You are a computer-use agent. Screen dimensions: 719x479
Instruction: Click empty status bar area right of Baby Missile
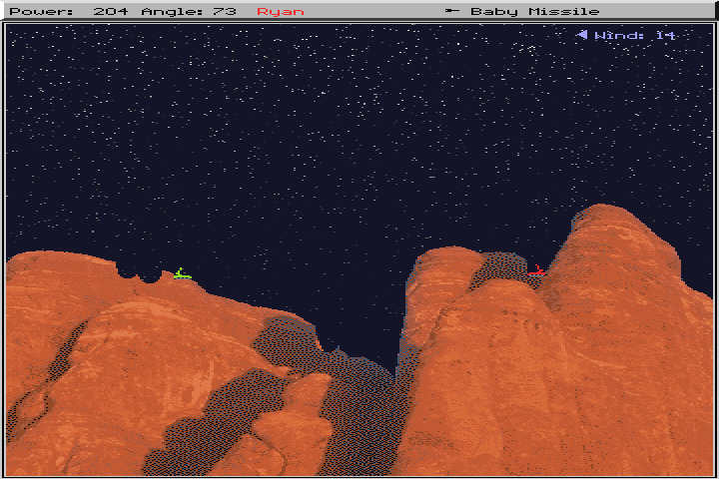[x=659, y=12]
